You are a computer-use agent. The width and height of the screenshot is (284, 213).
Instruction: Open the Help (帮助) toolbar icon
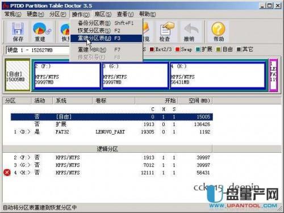pyautogui.click(x=218, y=32)
